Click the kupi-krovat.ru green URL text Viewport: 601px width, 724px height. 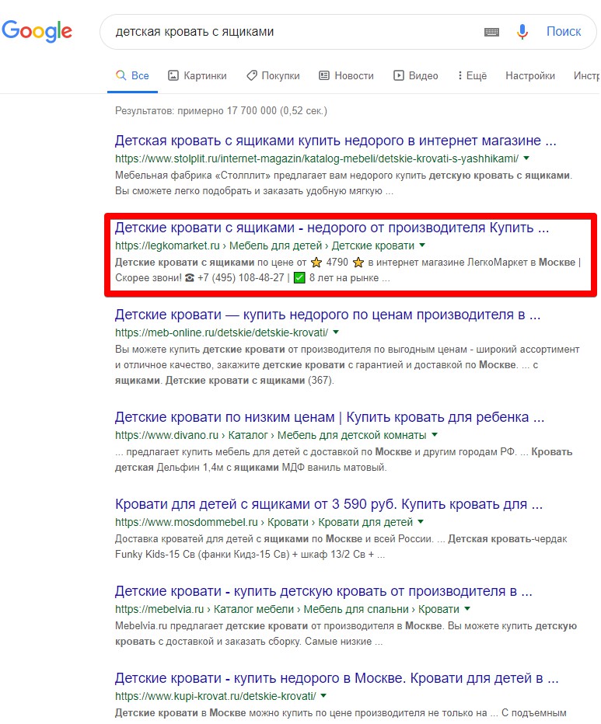[215, 696]
